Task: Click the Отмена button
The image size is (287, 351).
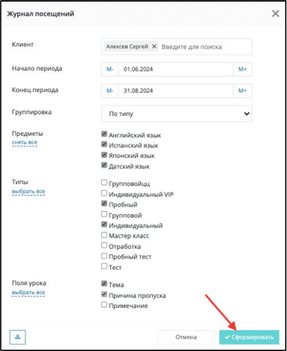Action: tap(186, 337)
